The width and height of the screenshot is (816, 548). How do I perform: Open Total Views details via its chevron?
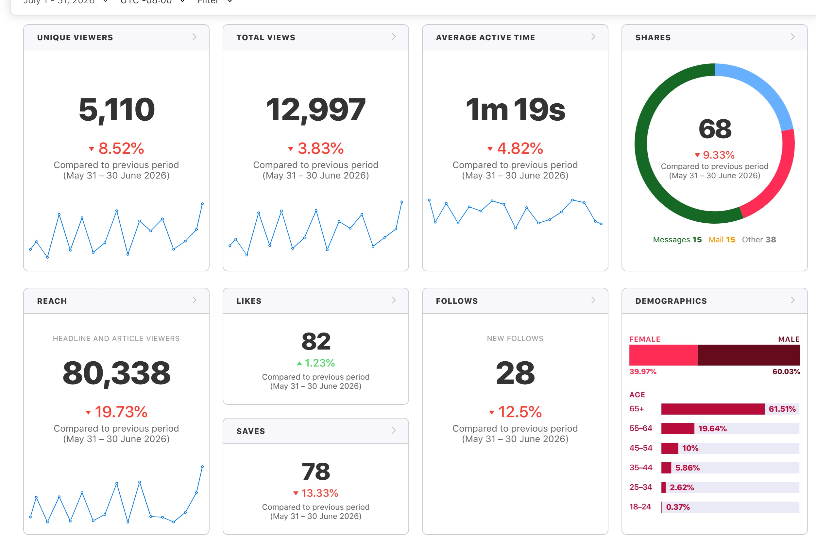pyautogui.click(x=394, y=37)
